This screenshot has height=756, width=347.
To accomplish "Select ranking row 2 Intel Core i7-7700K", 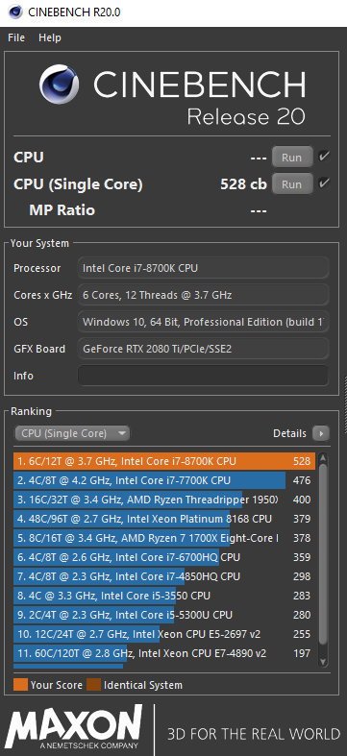I will click(164, 480).
